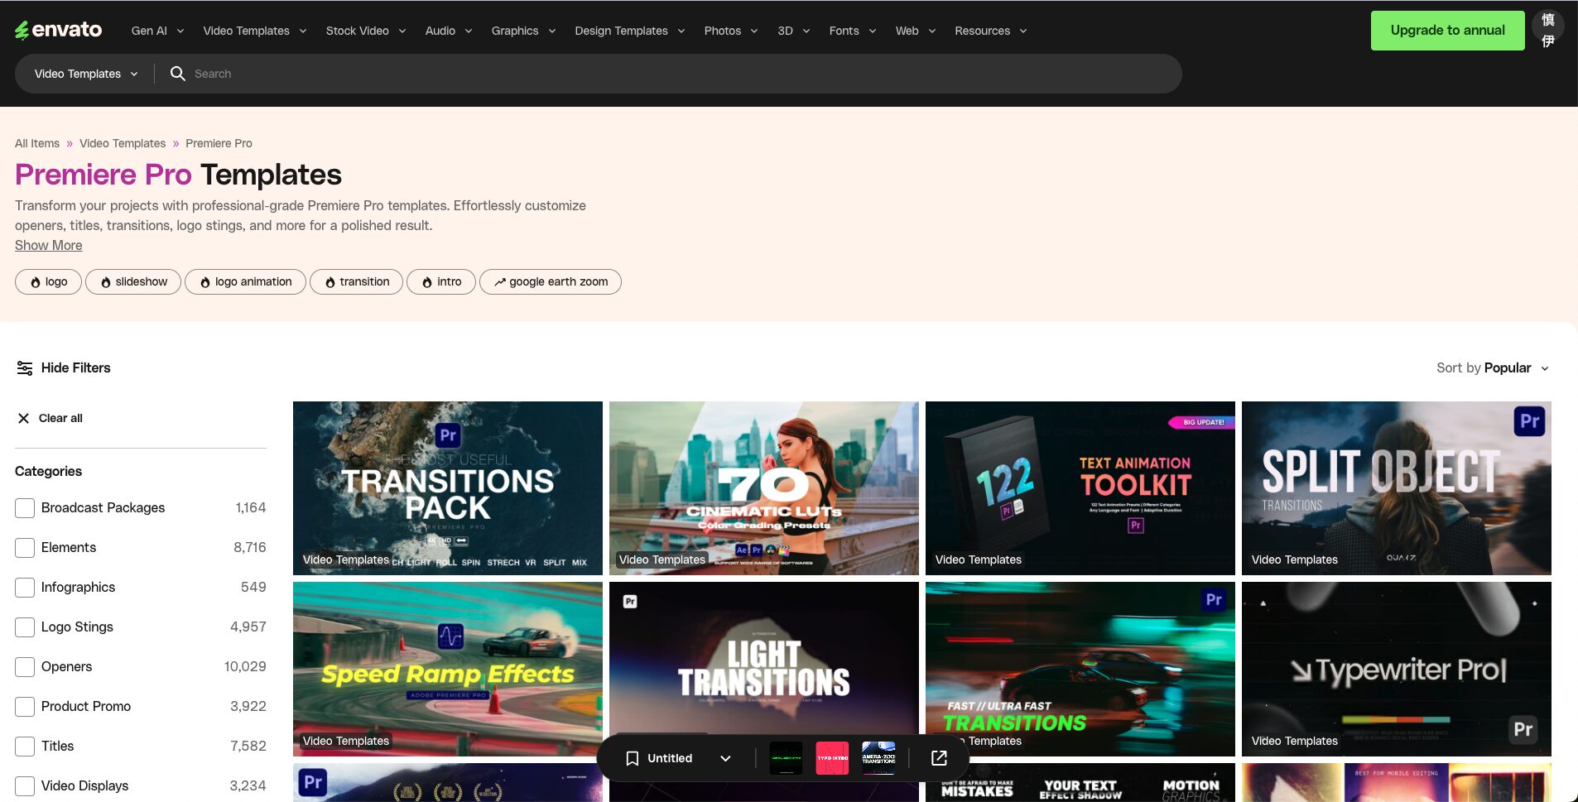
Task: Expand the Untitled collection chevron
Action: pyautogui.click(x=725, y=758)
